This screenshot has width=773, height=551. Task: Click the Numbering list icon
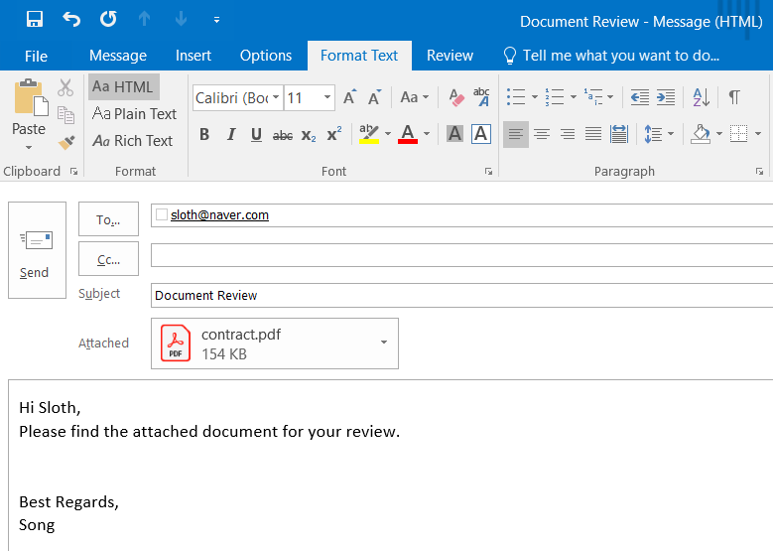point(555,97)
